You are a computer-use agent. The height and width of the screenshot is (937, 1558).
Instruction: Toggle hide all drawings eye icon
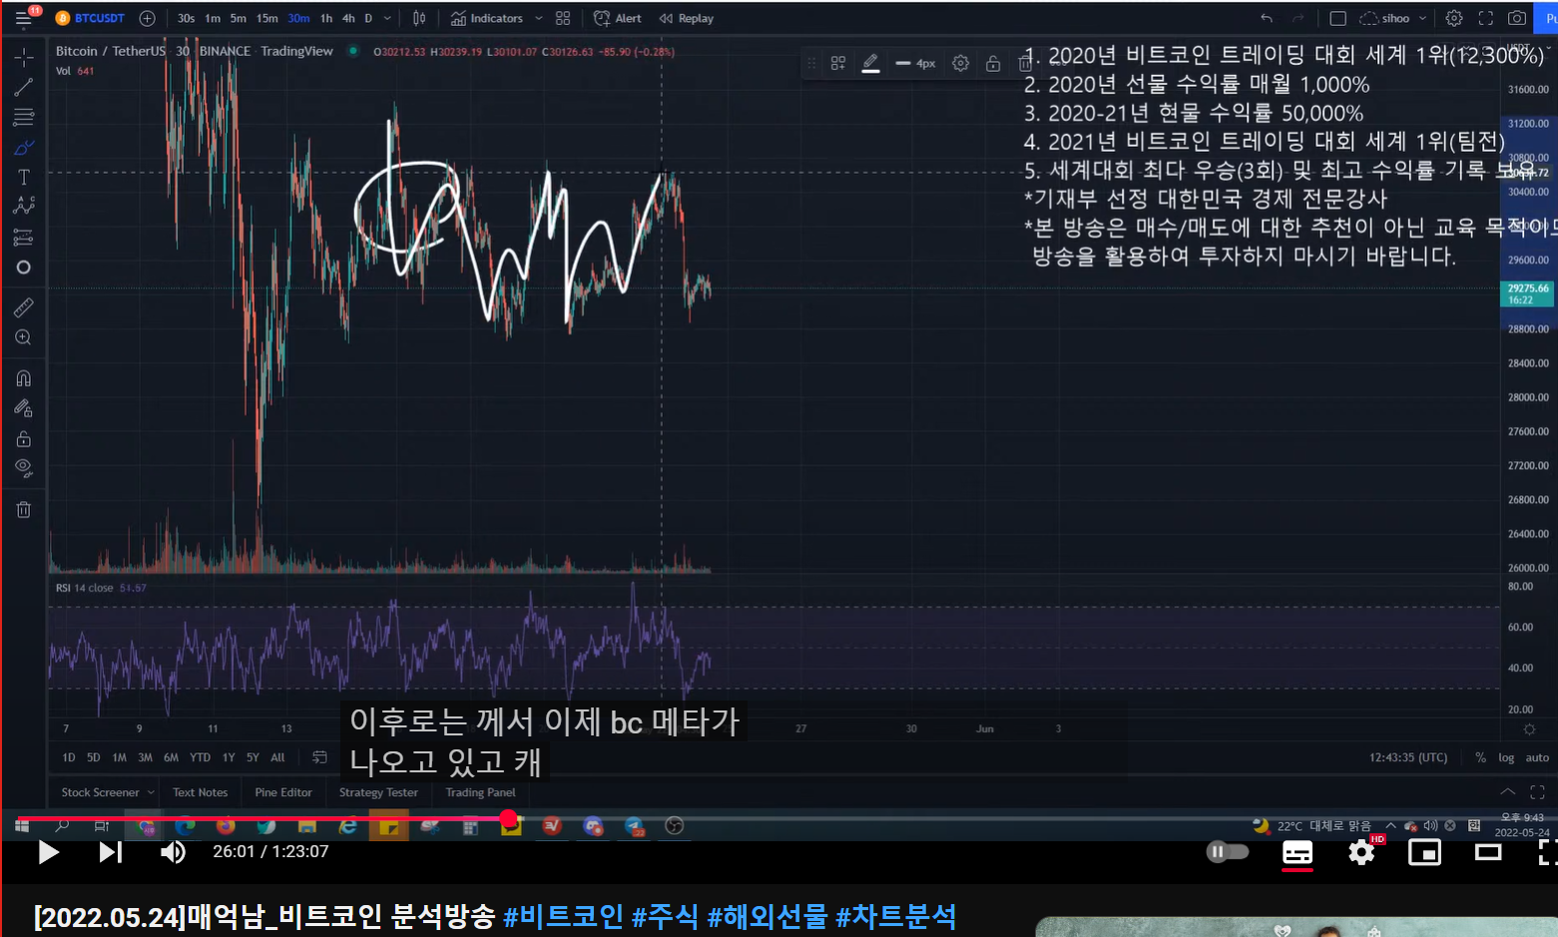pos(24,469)
